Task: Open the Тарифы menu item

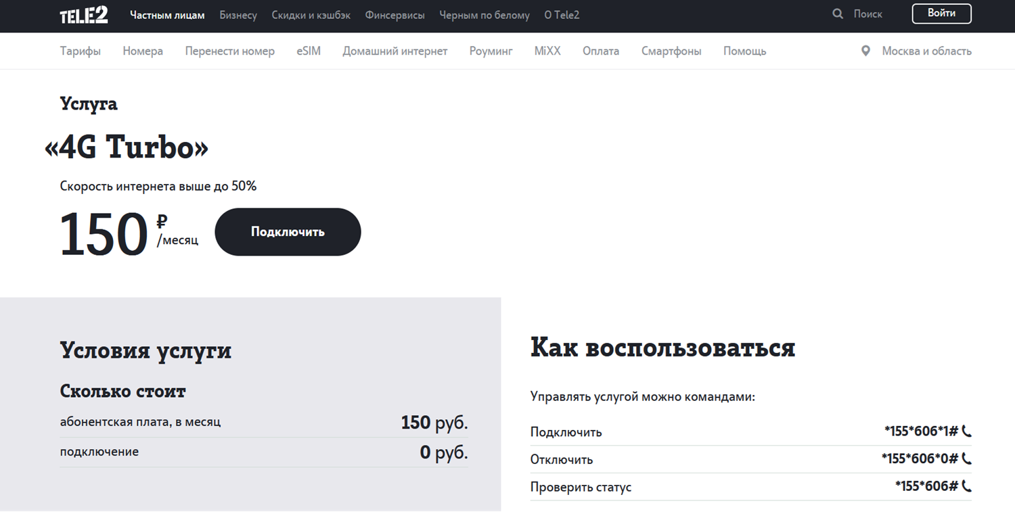Action: pyautogui.click(x=81, y=51)
